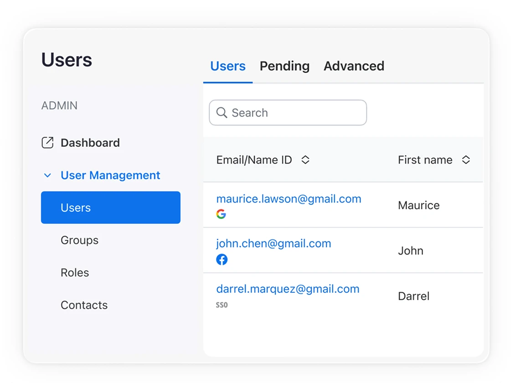Viewport: 511px width, 383px height.
Task: Switch to the Pending tab
Action: pyautogui.click(x=284, y=66)
